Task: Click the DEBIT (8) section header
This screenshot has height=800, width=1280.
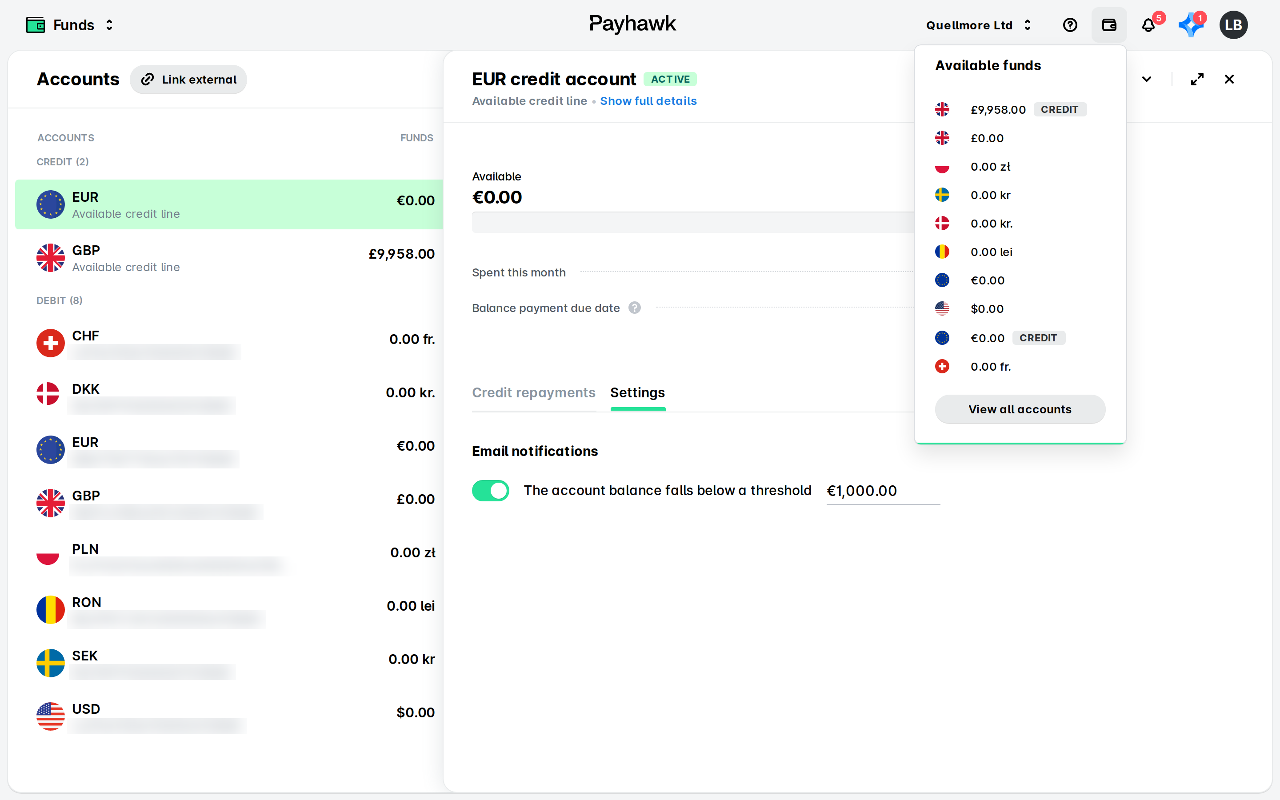Action: (59, 300)
